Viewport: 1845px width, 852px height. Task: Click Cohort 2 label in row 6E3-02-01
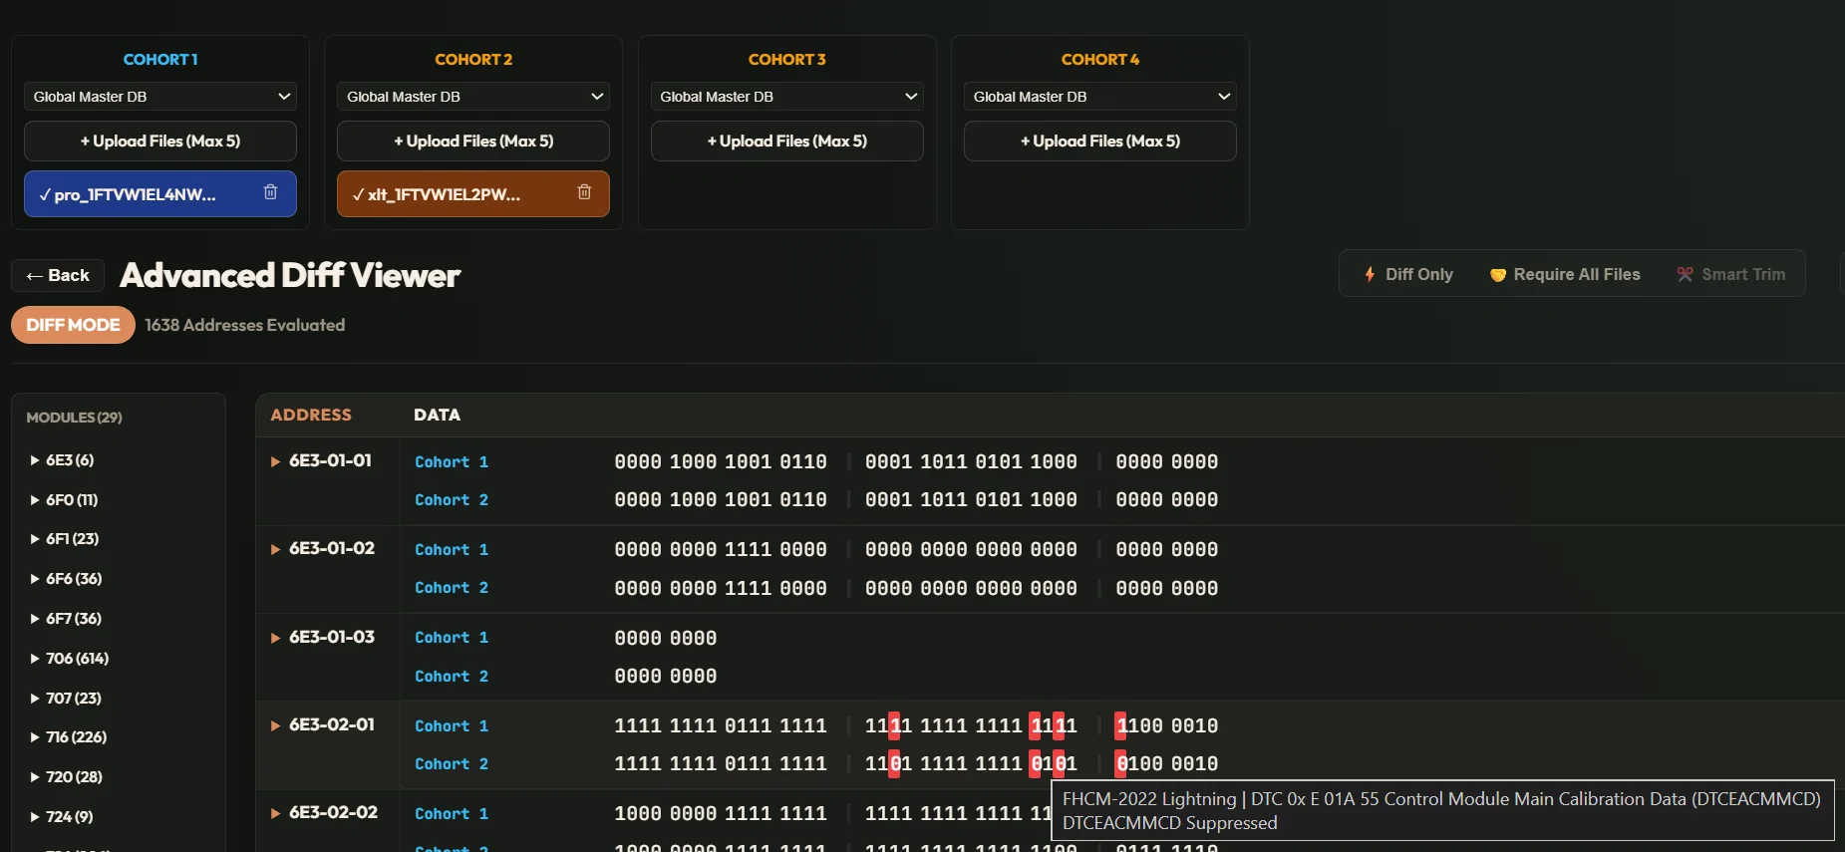tap(452, 764)
